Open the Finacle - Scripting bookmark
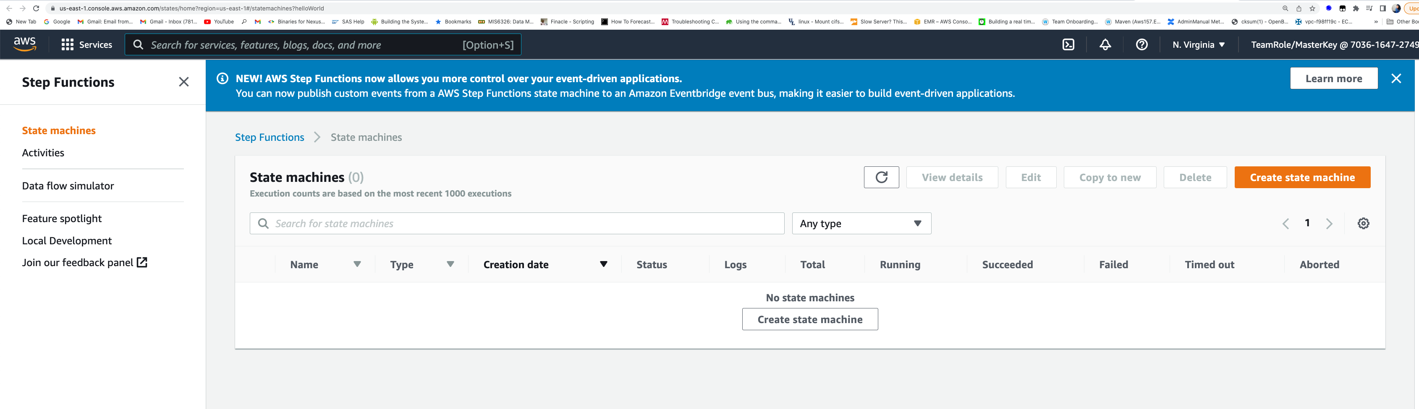Screen dimensions: 1419x409 click(x=567, y=22)
